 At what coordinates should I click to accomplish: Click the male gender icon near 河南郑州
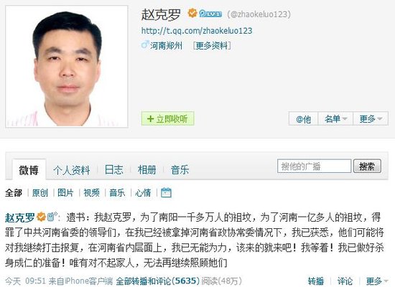point(145,45)
